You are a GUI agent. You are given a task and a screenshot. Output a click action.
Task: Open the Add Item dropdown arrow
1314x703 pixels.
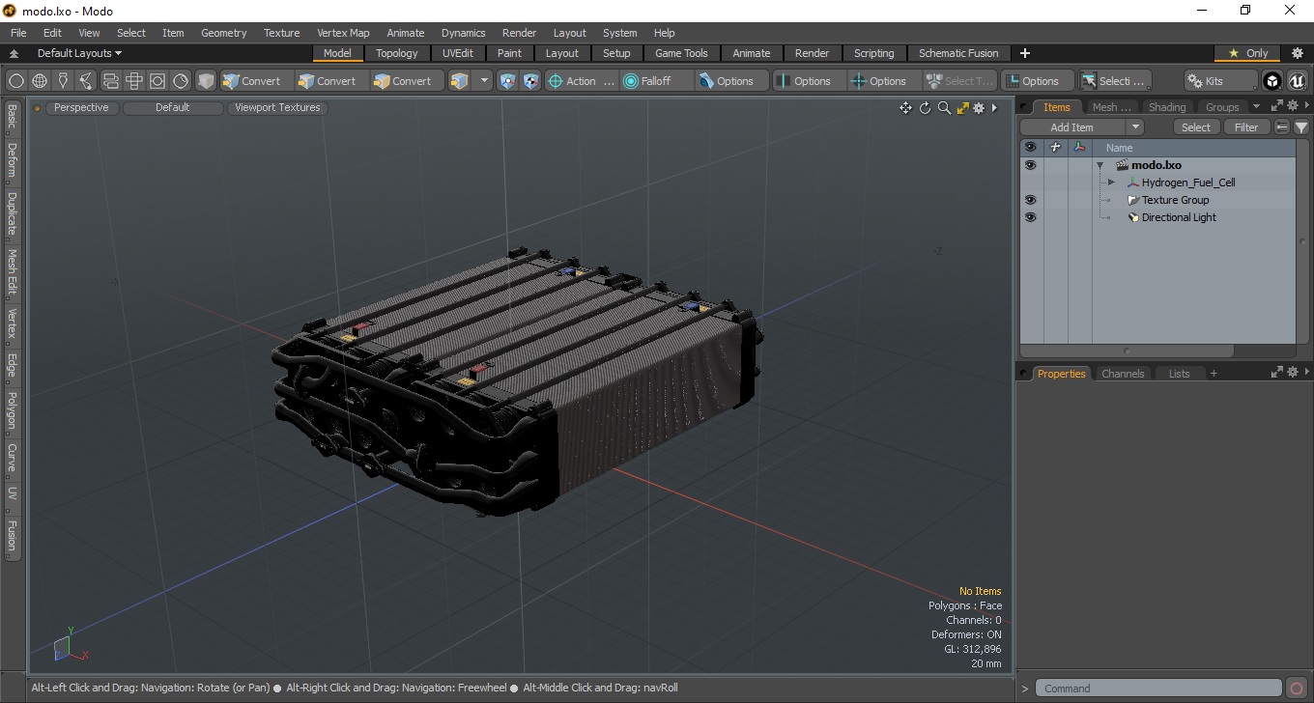(1135, 127)
